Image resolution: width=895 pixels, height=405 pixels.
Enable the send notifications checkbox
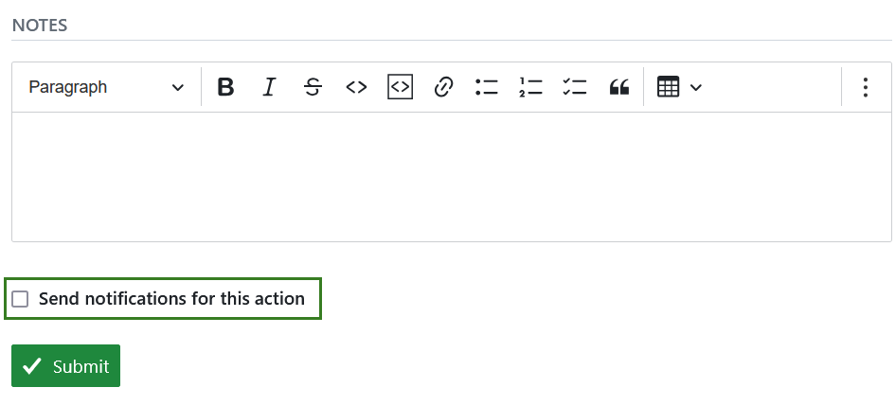[20, 299]
